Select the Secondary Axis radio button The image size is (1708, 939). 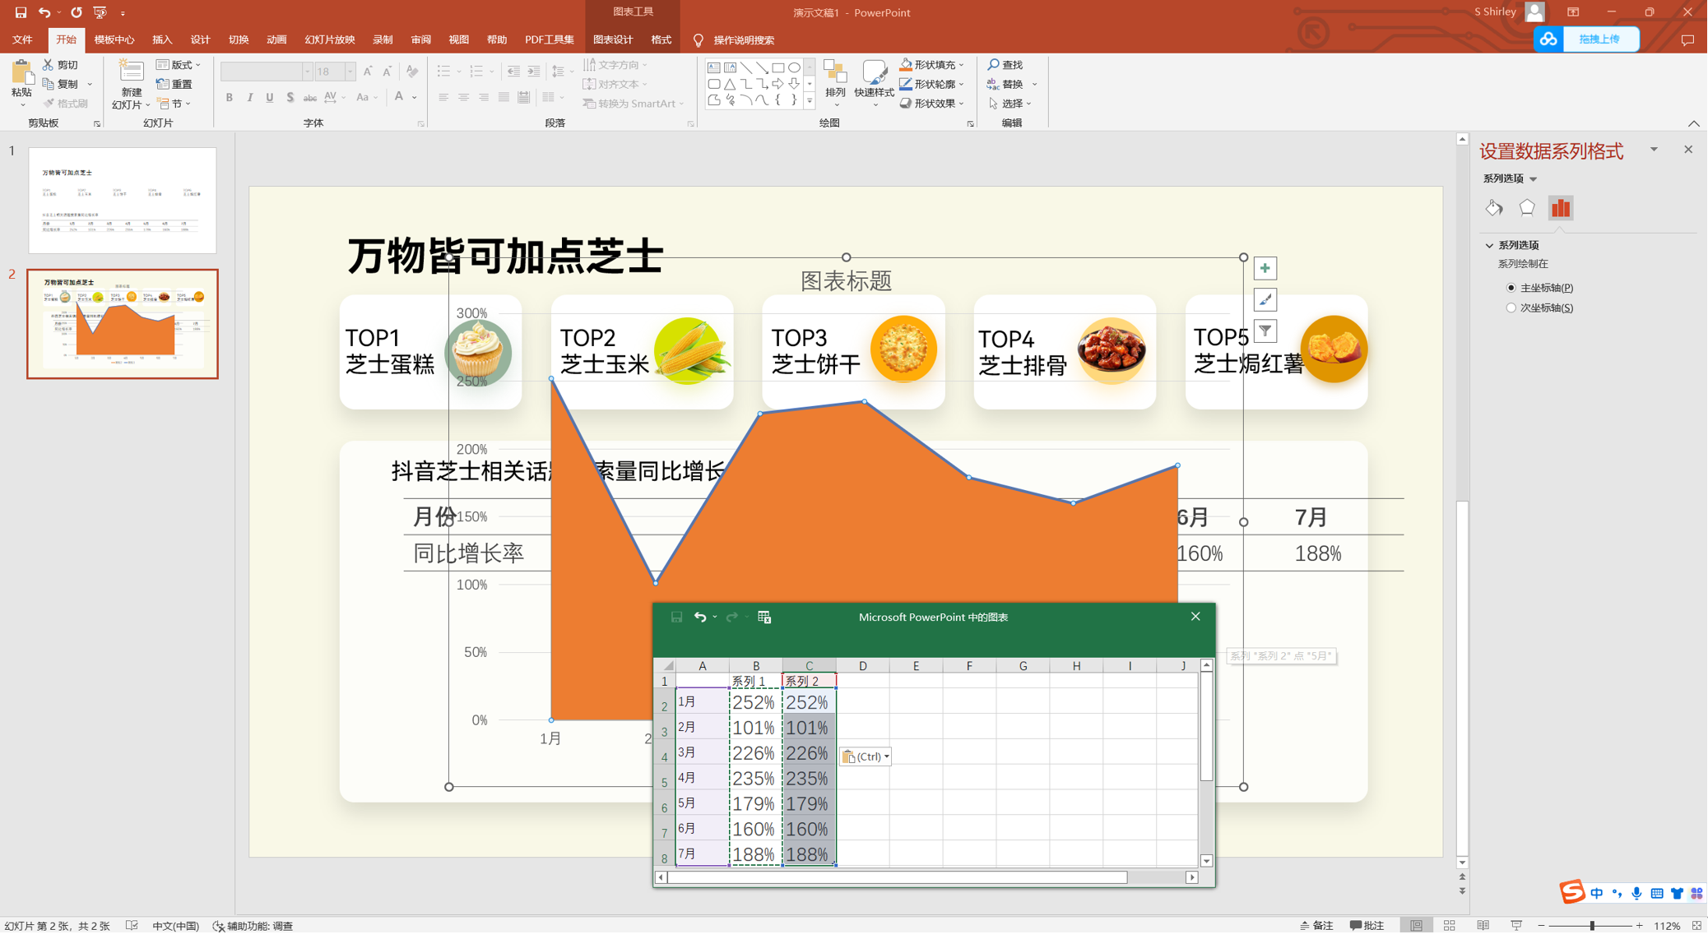point(1511,308)
